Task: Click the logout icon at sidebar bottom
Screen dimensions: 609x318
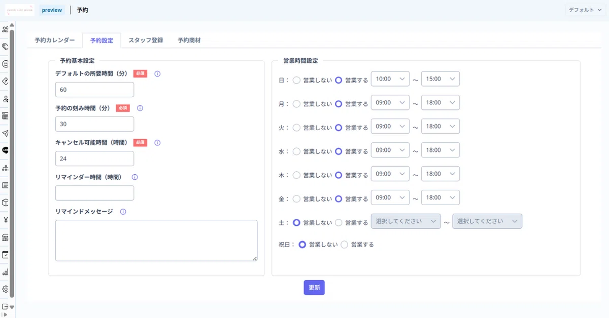Action: (5, 306)
